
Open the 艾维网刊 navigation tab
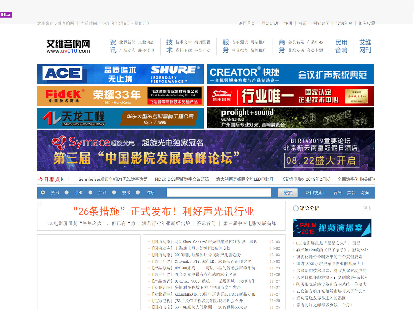(365, 46)
